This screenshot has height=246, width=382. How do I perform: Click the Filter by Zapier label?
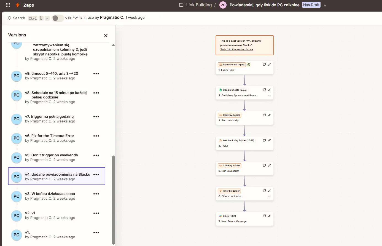pos(230,191)
